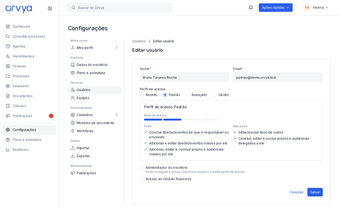Click first access level bar segment
Image resolution: width=341 pixels, height=208 pixels.
pyautogui.click(x=153, y=120)
